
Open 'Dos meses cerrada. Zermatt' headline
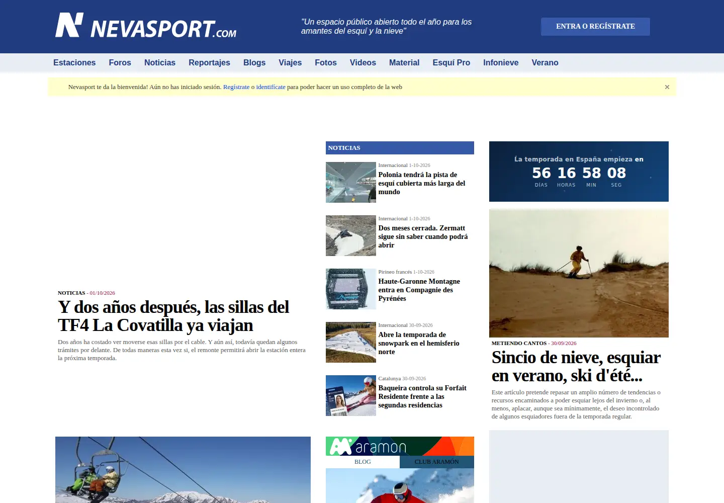(423, 237)
